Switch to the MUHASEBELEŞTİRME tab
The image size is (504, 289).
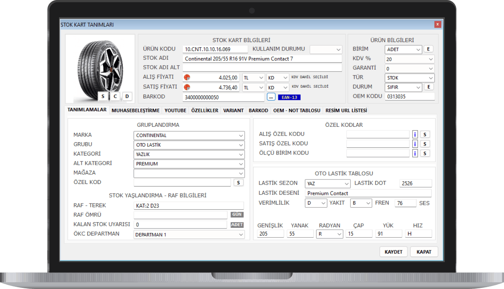[x=136, y=110]
